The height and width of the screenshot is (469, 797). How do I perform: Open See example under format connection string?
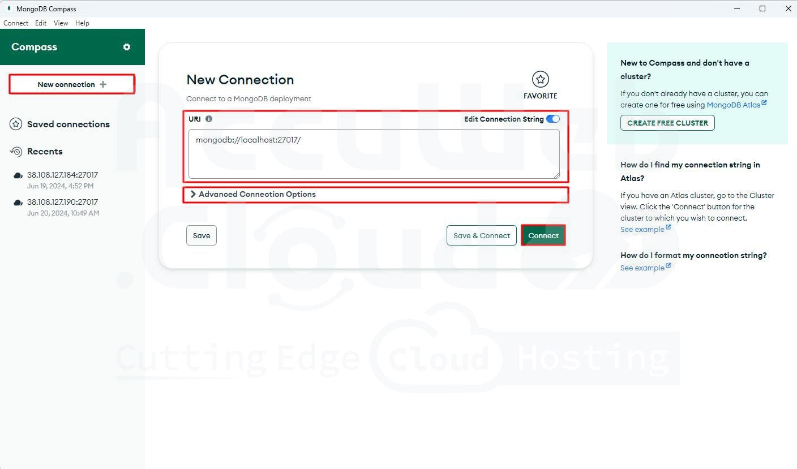pos(642,268)
